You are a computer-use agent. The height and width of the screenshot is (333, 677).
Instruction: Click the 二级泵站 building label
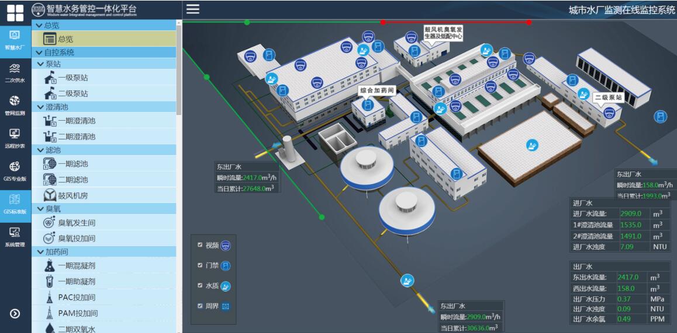click(x=608, y=97)
